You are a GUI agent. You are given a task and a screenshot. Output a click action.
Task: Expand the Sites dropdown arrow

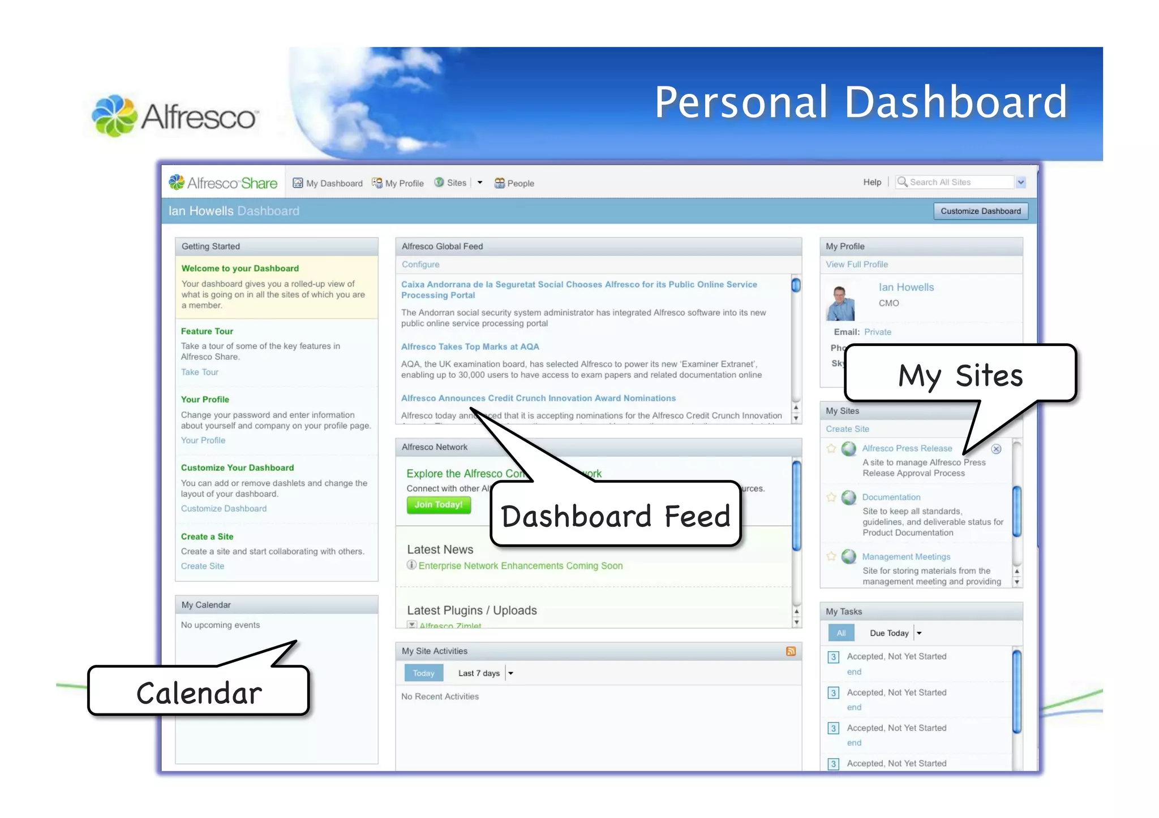(480, 183)
